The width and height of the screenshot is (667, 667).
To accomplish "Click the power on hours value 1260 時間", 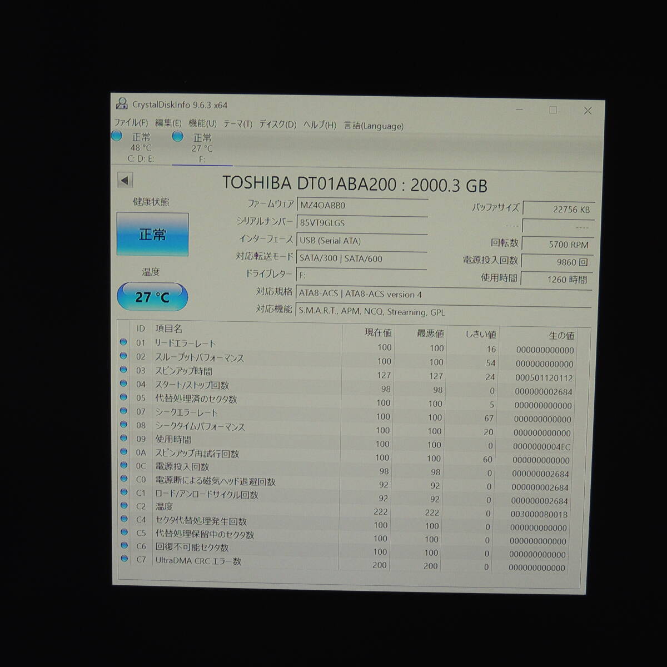I will point(556,279).
